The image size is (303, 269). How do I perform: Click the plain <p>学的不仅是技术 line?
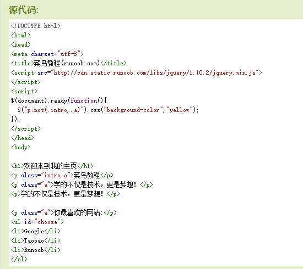pyautogui.click(x=66, y=194)
